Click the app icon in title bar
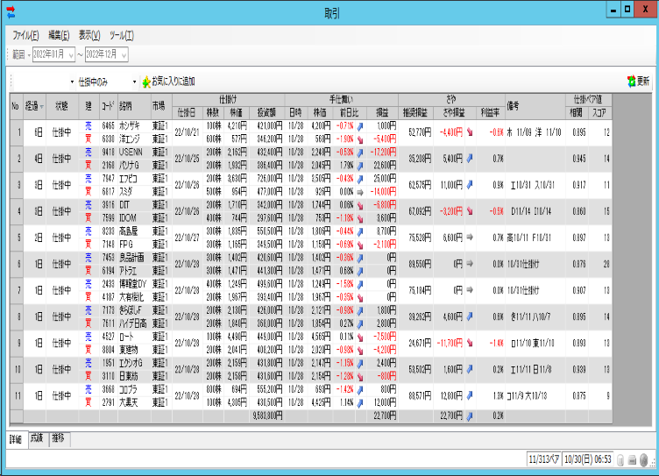This screenshot has height=476, width=659. pos(10,12)
